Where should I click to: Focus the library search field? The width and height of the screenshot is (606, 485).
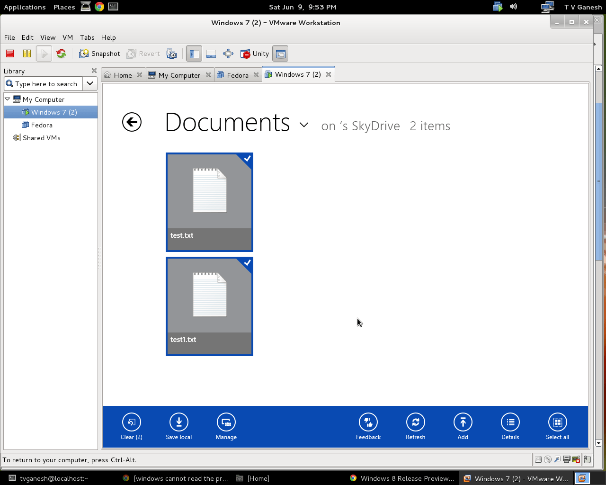click(44, 84)
